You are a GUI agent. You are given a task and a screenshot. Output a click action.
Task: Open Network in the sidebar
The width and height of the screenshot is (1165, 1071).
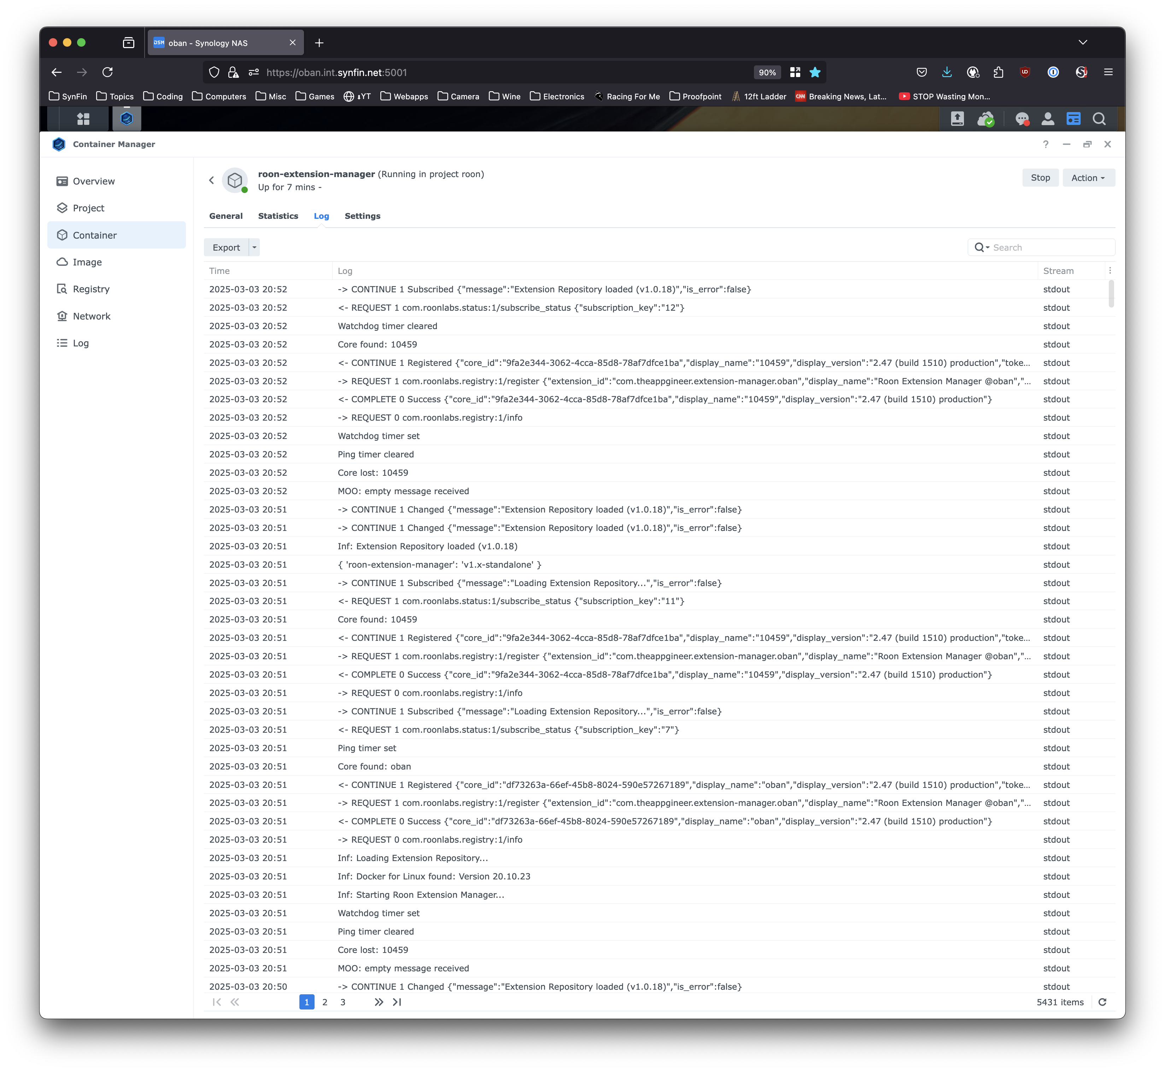click(117, 316)
